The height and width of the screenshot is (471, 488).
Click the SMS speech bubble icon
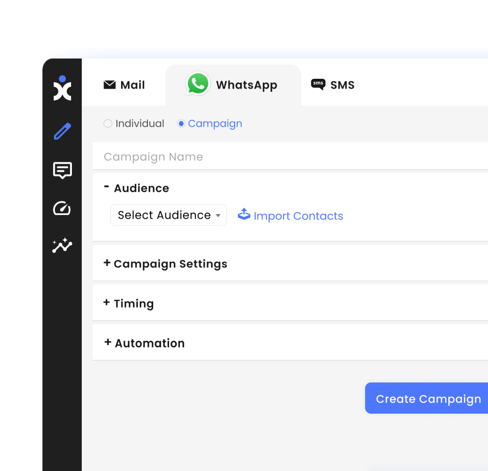point(318,84)
